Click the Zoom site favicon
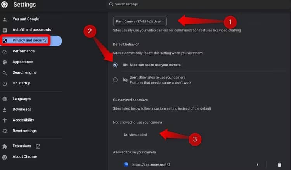The width and height of the screenshot is (291, 170). coord(126,164)
